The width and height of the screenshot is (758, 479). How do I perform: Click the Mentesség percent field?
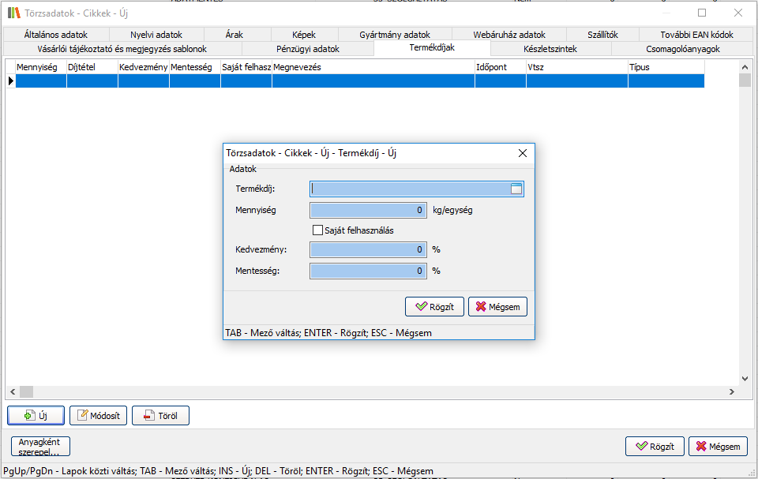tap(368, 271)
